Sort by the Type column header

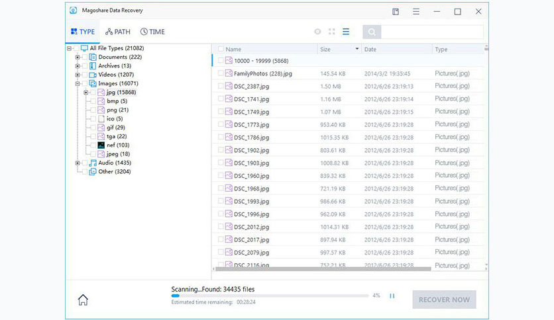click(441, 50)
